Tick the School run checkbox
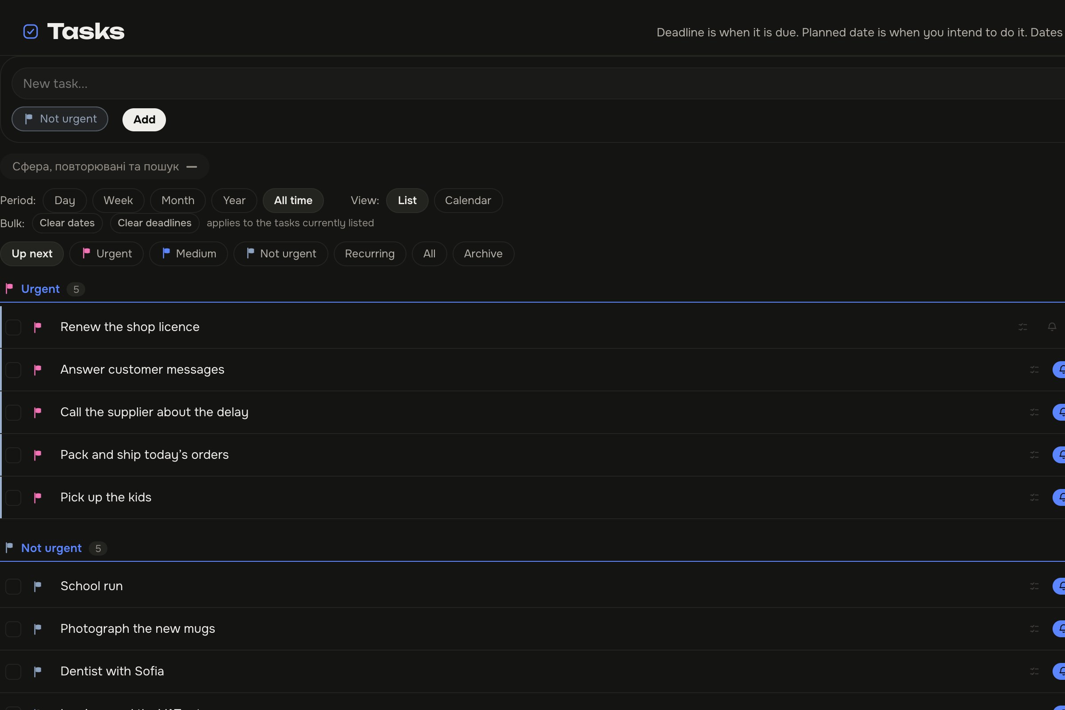The height and width of the screenshot is (710, 1065). (13, 586)
